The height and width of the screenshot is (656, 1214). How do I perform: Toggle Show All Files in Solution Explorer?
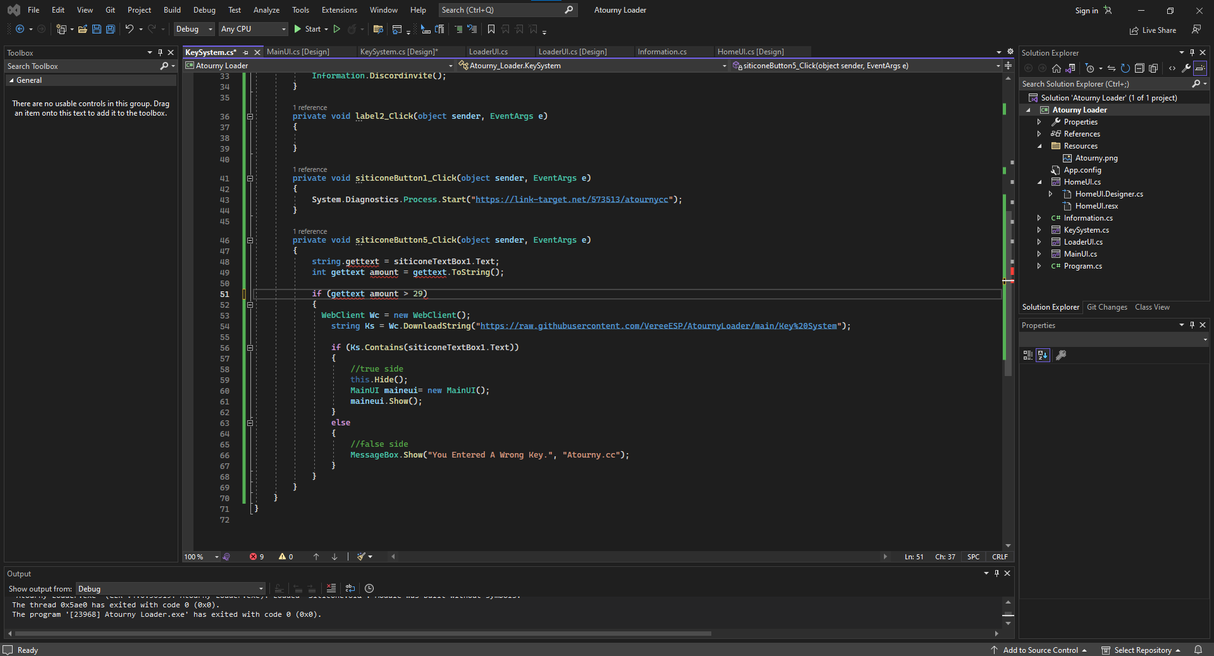point(1153,68)
